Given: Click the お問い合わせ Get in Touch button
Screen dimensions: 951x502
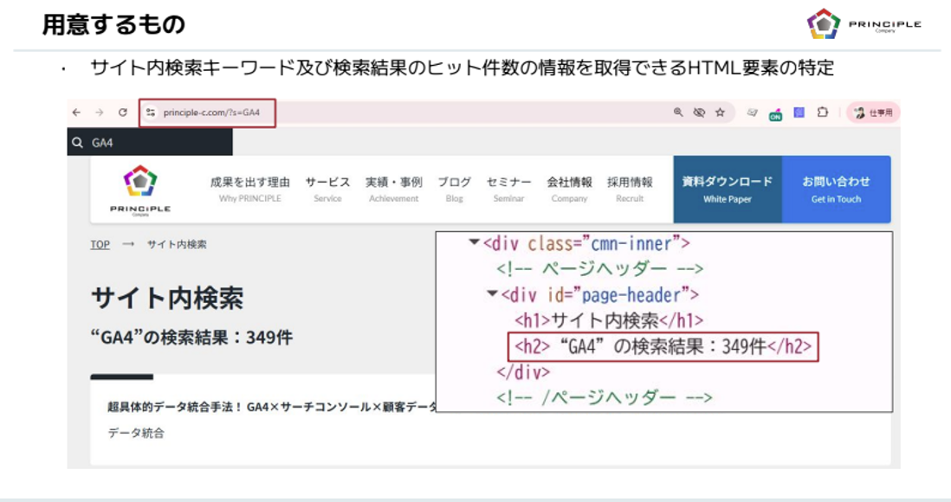Looking at the screenshot, I should [835, 190].
